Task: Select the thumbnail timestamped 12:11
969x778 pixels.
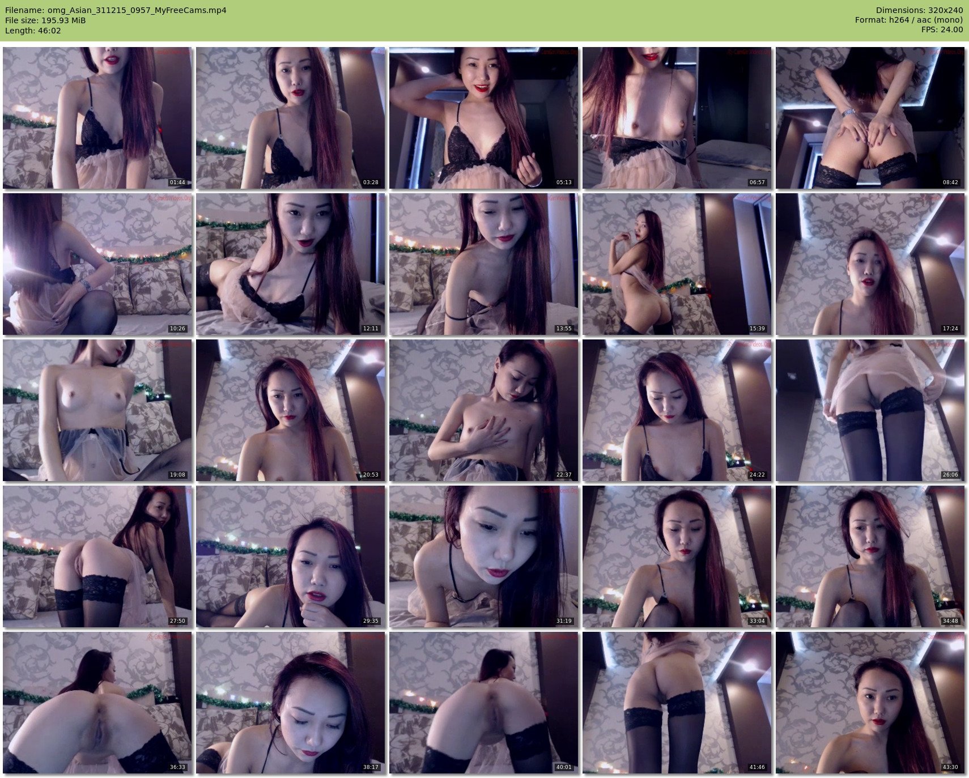Action: tap(290, 263)
